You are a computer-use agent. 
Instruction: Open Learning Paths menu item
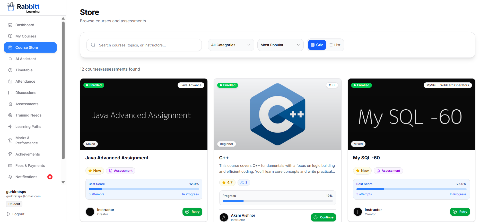tap(28, 127)
